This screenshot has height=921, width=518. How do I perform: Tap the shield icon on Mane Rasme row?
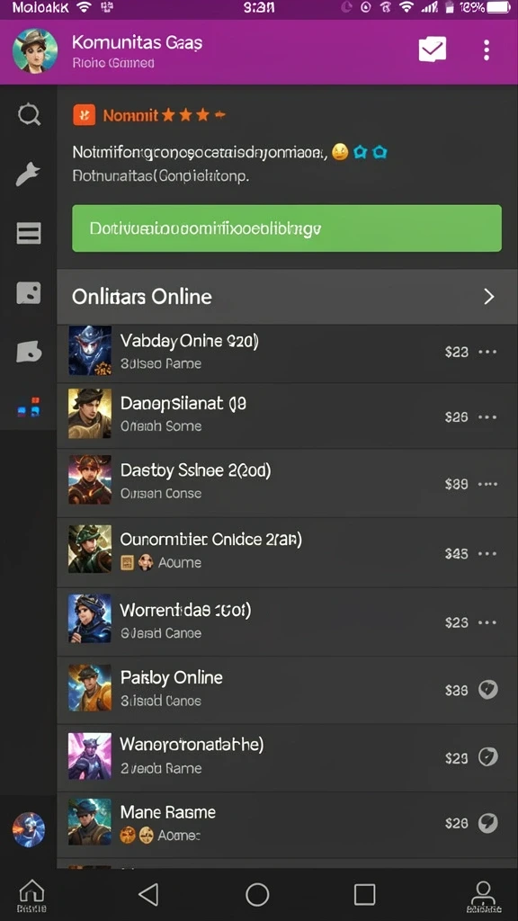coord(488,823)
